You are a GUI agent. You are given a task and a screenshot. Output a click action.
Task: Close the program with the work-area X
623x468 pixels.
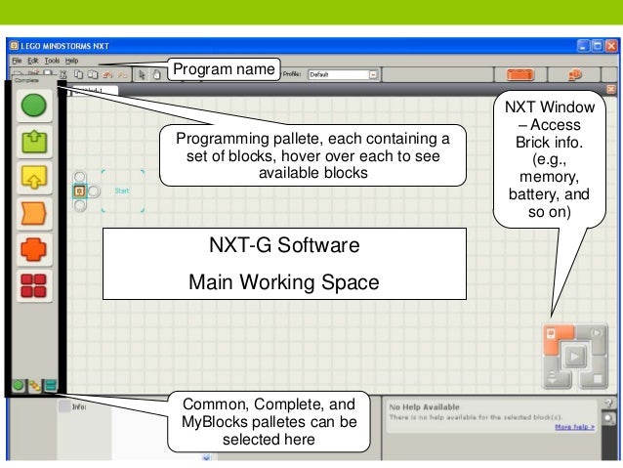click(x=611, y=90)
